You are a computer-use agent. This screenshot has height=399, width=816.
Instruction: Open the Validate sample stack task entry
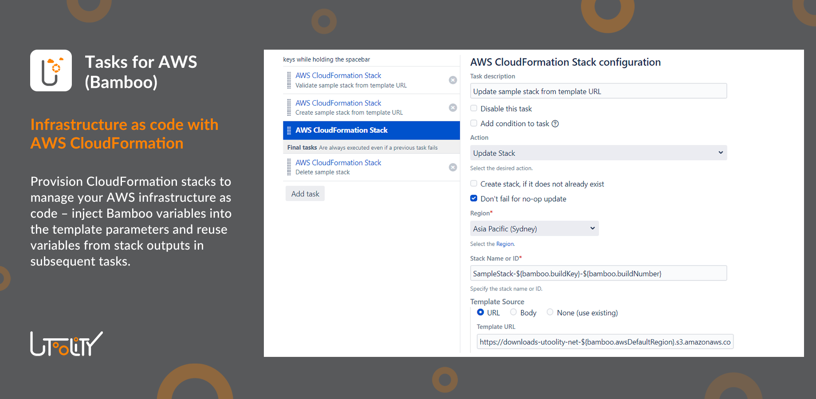coord(338,76)
